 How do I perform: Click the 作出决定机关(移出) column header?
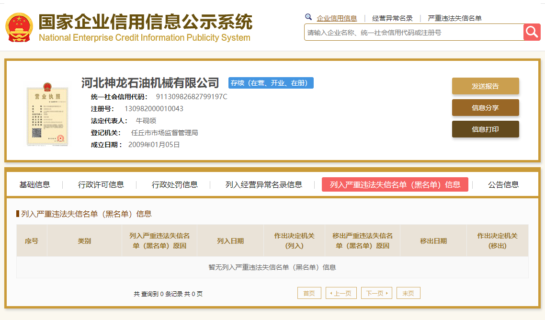coord(498,240)
